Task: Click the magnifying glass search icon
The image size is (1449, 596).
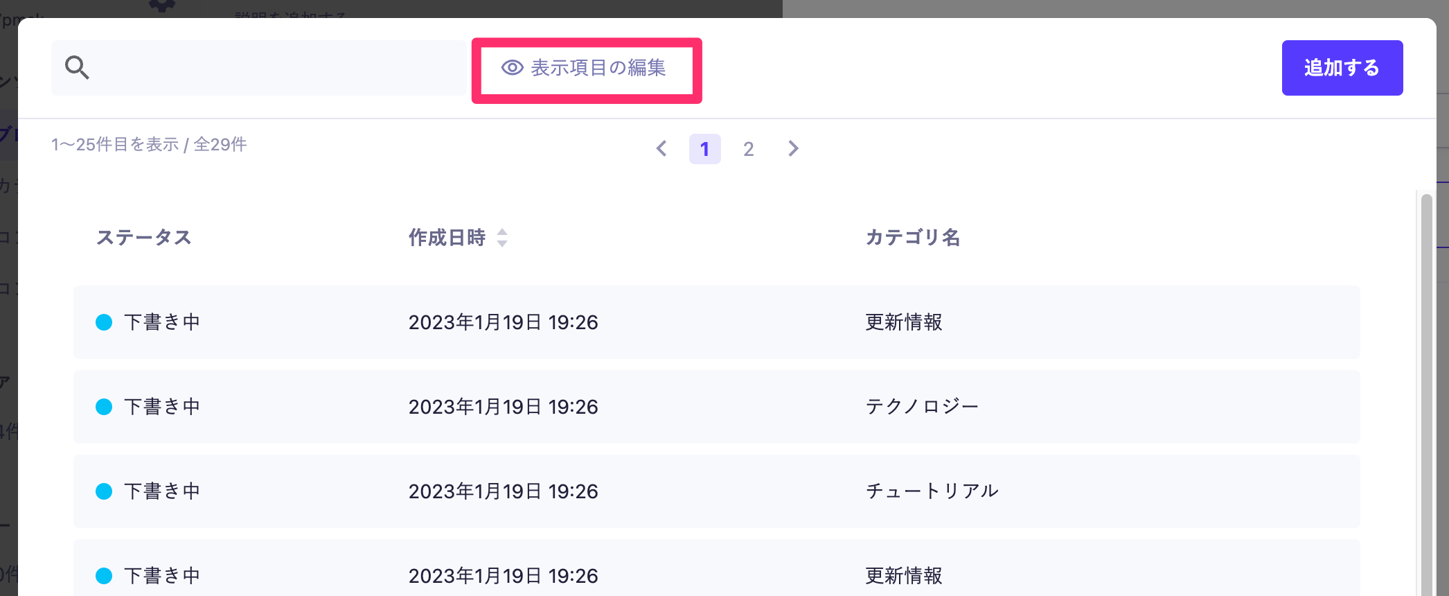Action: (x=77, y=68)
